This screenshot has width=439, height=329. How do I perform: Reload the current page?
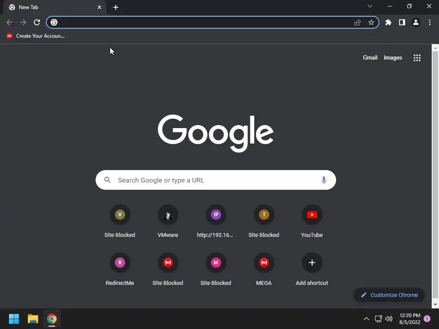tap(37, 22)
